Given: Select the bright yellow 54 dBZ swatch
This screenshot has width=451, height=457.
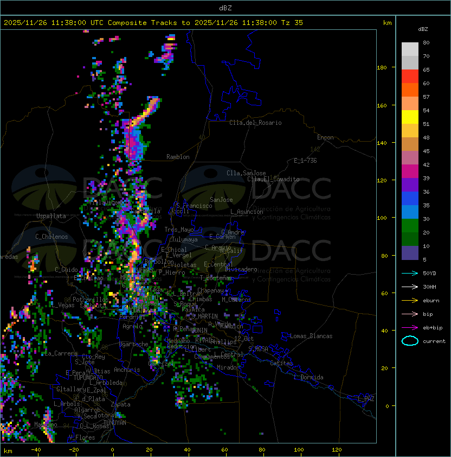Looking at the screenshot, I should click(410, 117).
